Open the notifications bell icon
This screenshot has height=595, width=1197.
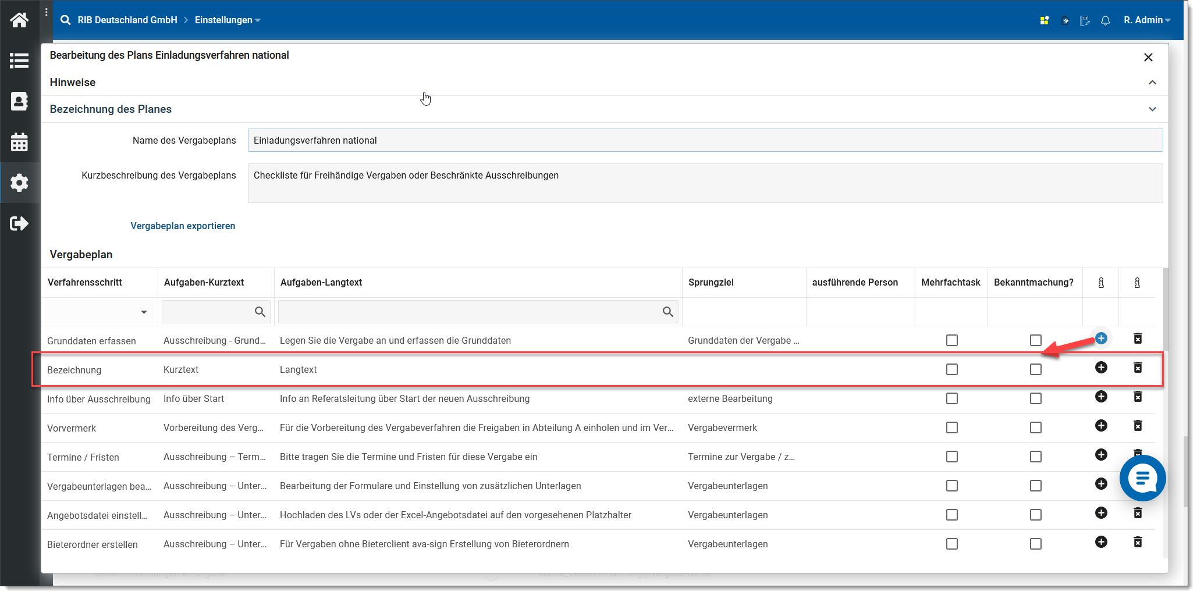1105,20
